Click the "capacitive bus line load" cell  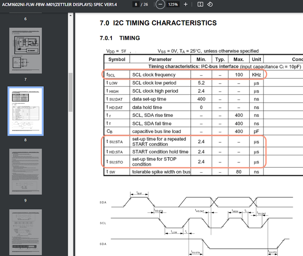(x=157, y=131)
